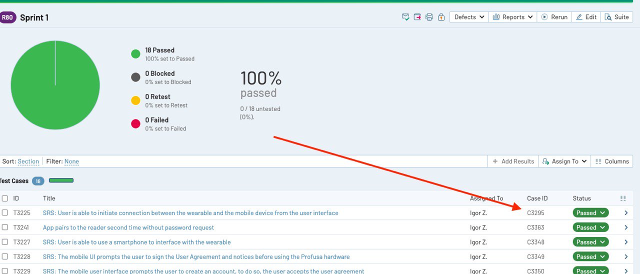This screenshot has width=640, height=274.
Task: Open Passed status dropdown for T3241
Action: 591,227
